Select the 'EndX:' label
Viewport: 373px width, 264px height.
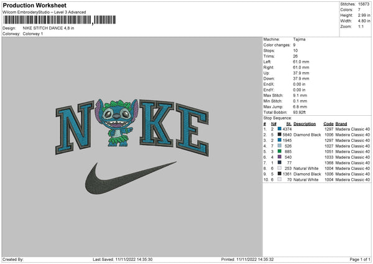pos(269,84)
